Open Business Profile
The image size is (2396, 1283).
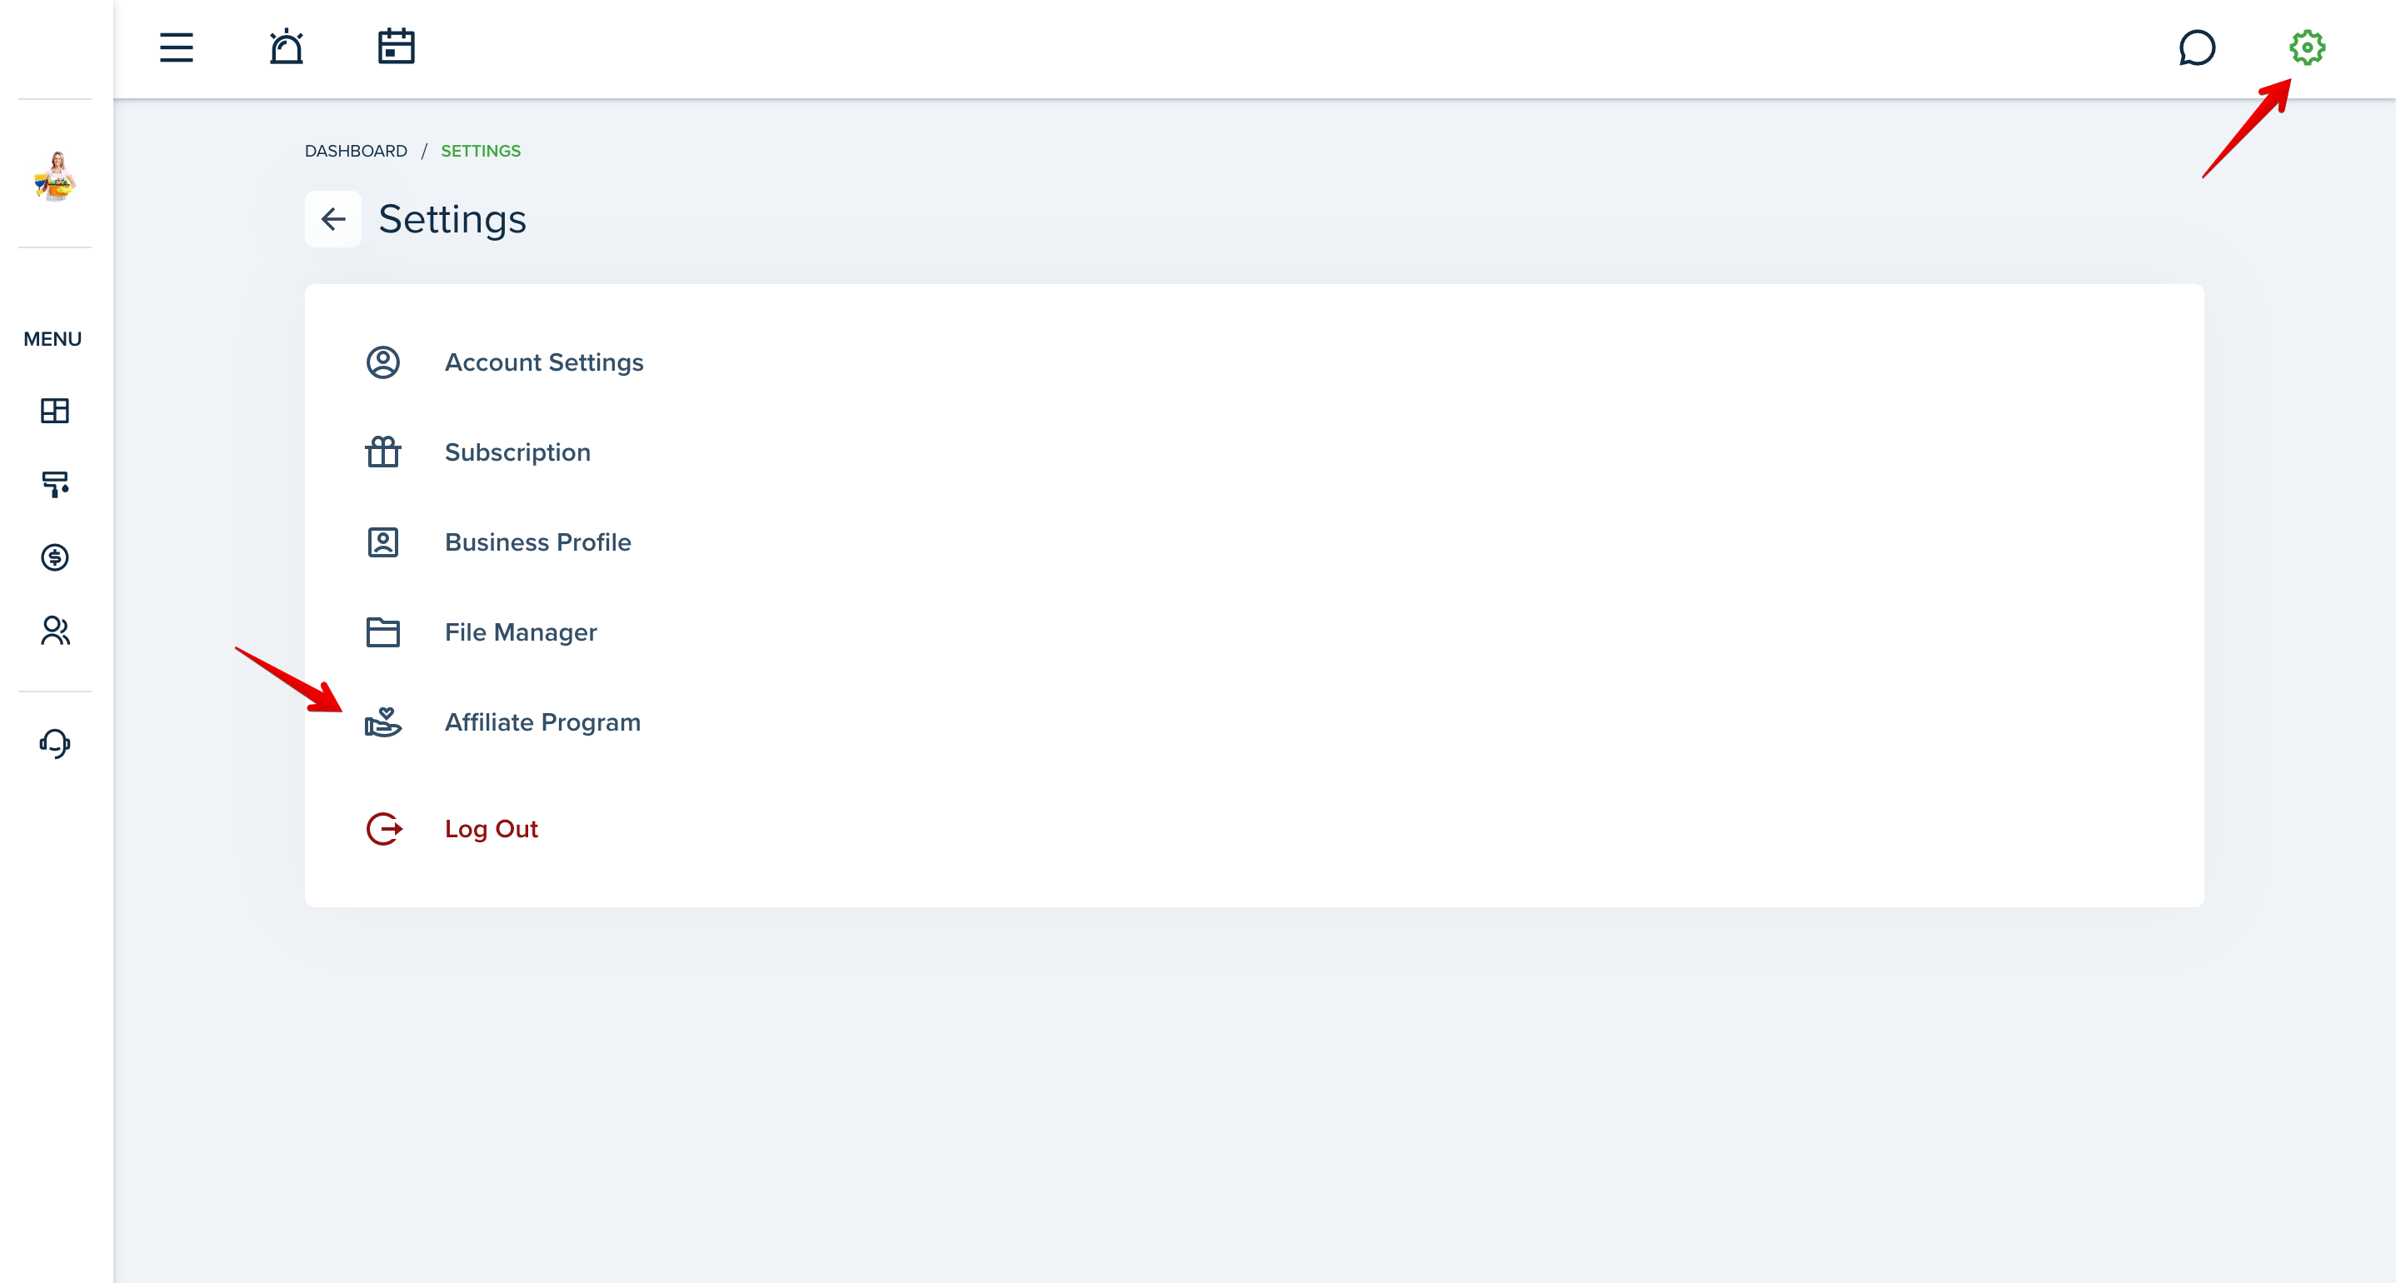pyautogui.click(x=537, y=542)
